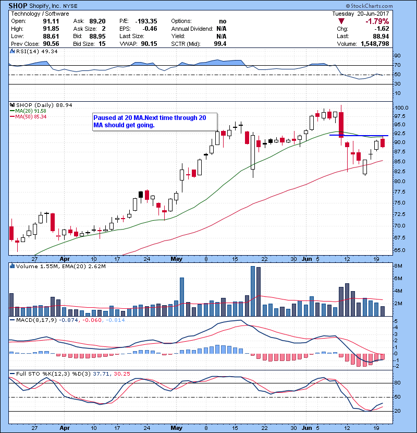Click the 100.0 price axis label
This screenshot has height=433, width=417.
[401, 107]
